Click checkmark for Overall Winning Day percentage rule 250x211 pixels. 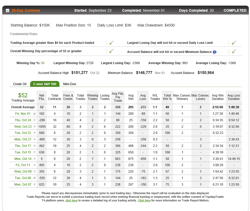[x=111, y=51]
